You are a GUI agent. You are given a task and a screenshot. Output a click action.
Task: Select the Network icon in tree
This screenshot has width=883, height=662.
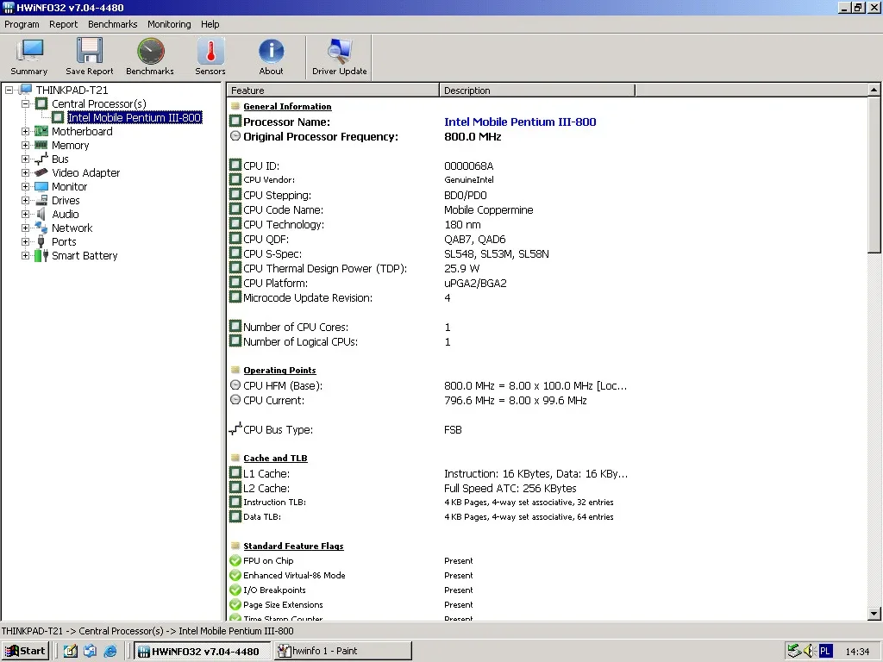click(x=41, y=228)
